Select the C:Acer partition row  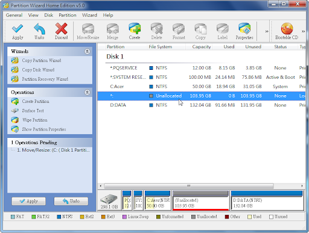(x=202, y=87)
